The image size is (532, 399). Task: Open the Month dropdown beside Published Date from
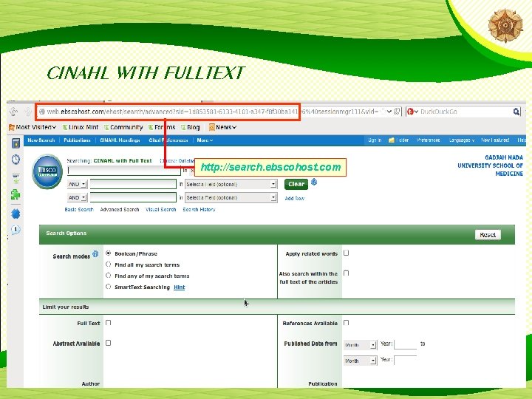360,345
